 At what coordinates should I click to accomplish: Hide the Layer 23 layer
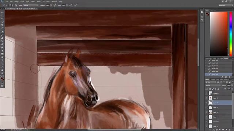[x=207, y=103]
